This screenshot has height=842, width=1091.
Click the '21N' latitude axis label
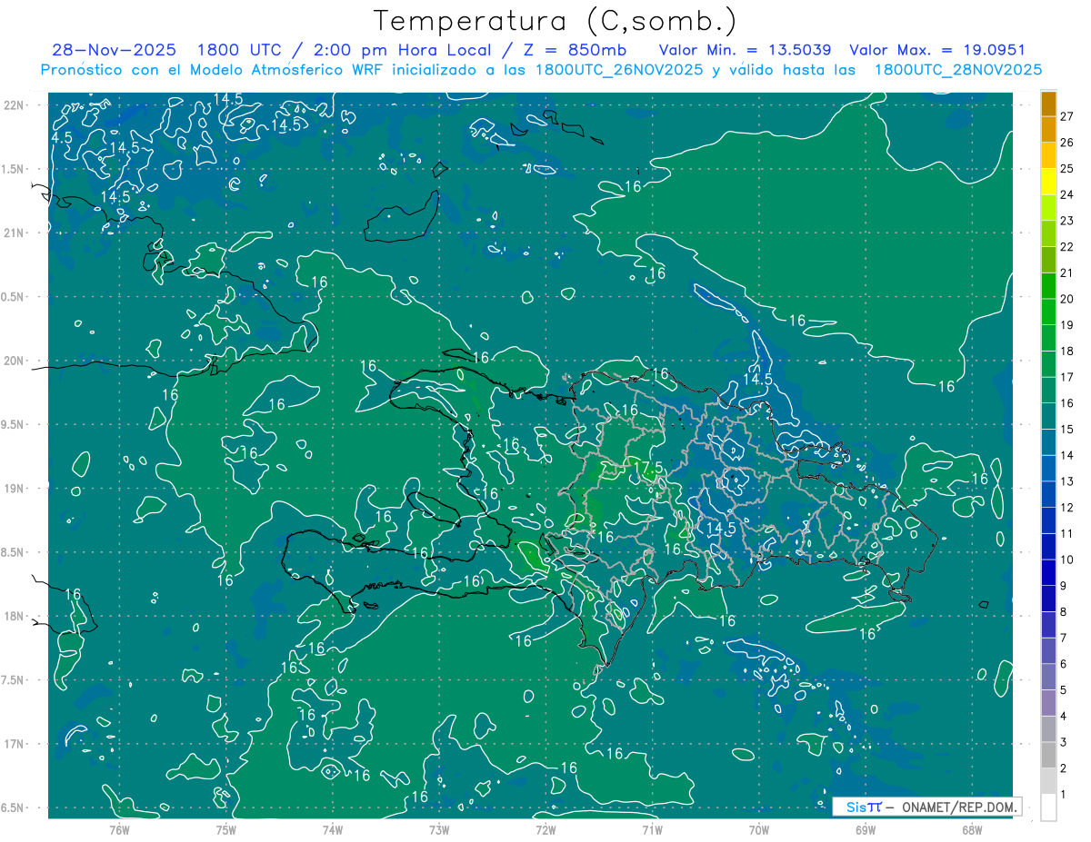[15, 233]
